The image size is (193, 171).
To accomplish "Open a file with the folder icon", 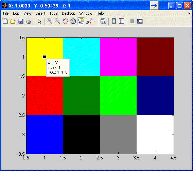I will click(13, 21).
